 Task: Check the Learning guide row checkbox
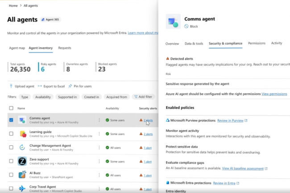[11, 134]
